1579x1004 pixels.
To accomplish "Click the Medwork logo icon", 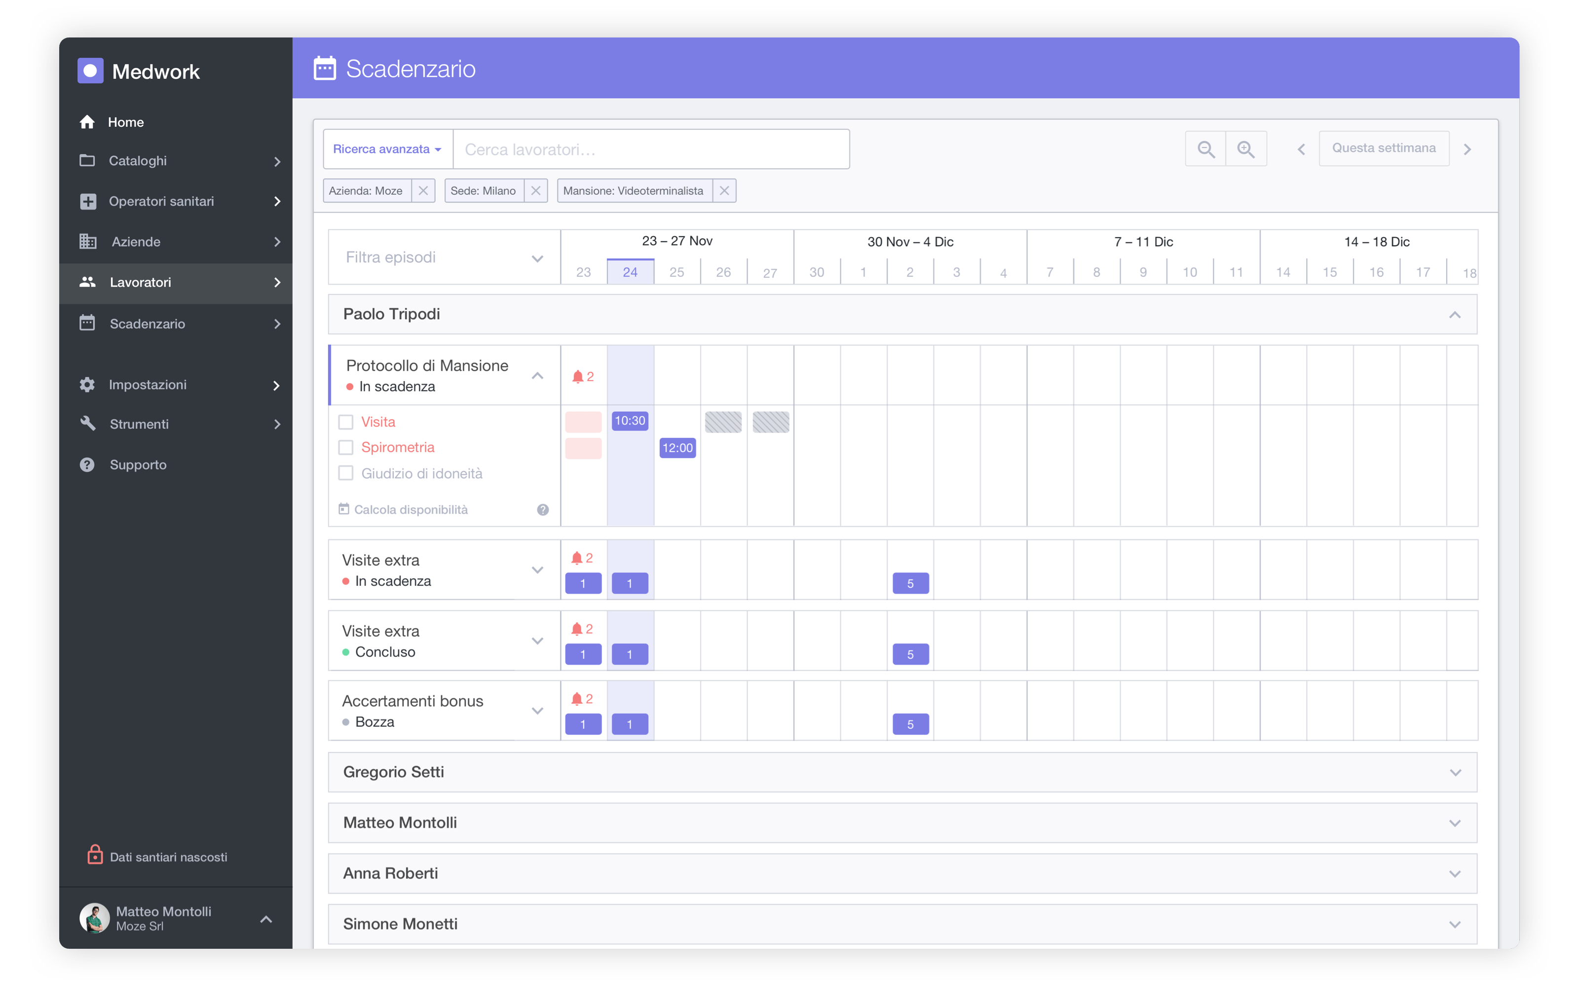I will point(90,71).
